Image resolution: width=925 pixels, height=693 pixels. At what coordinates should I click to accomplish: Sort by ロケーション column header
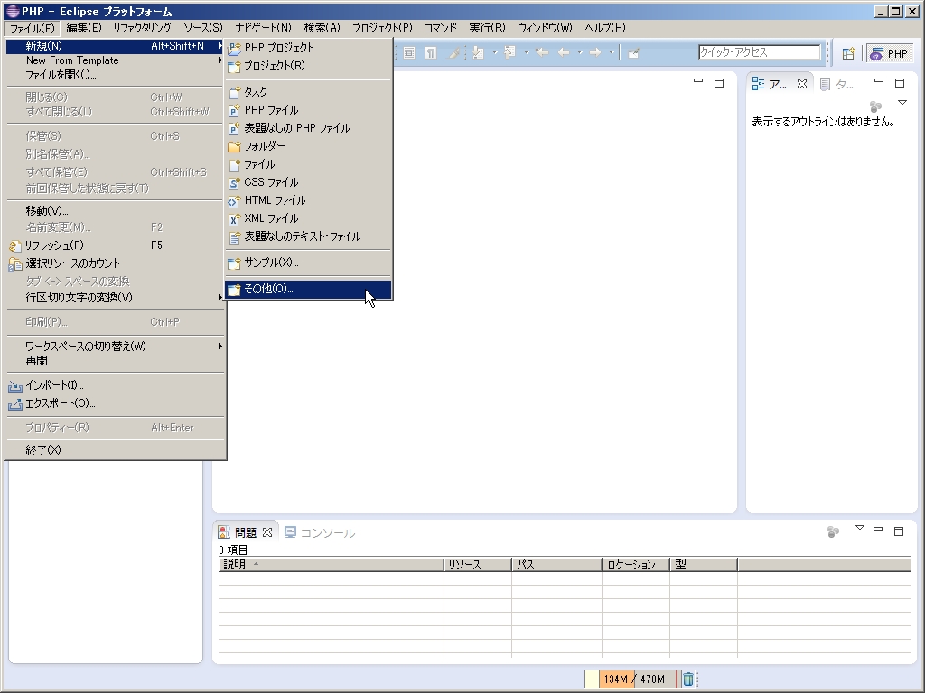coord(636,565)
